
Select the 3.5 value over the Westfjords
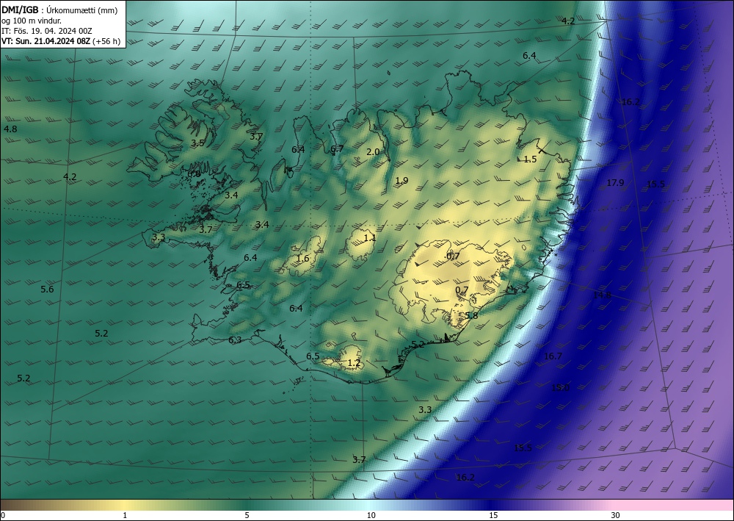click(197, 143)
